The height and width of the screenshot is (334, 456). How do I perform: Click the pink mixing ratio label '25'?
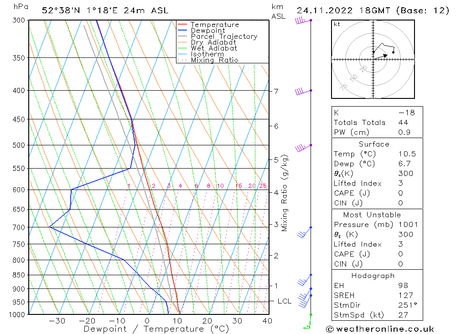(x=263, y=186)
